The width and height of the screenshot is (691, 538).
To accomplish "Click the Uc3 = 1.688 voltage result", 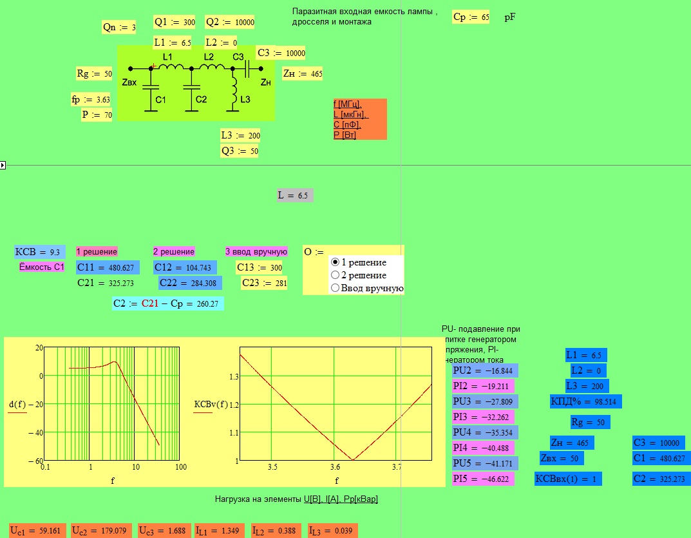I will click(164, 530).
